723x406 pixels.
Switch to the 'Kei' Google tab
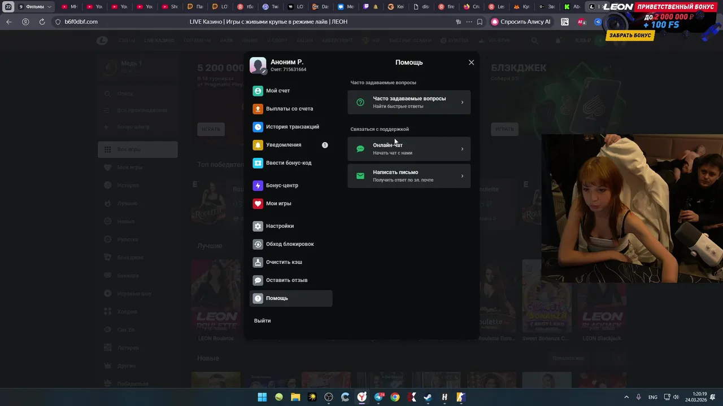(x=397, y=7)
